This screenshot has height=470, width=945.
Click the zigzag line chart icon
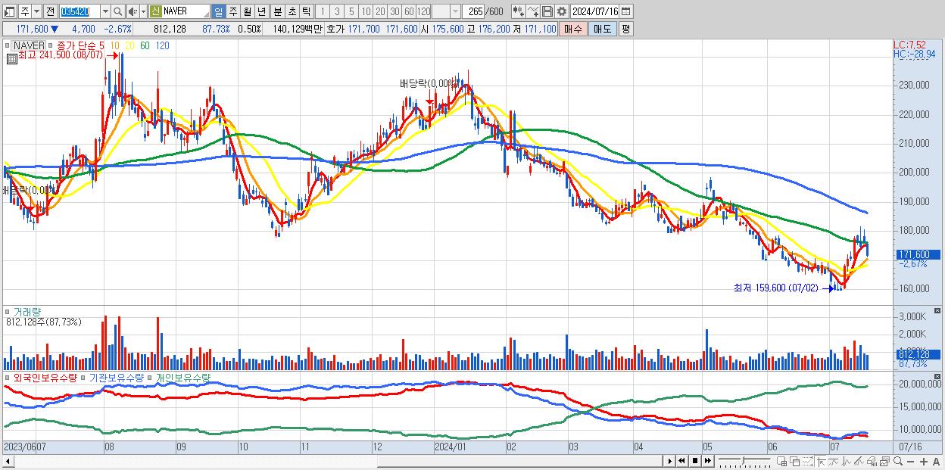[x=847, y=461]
